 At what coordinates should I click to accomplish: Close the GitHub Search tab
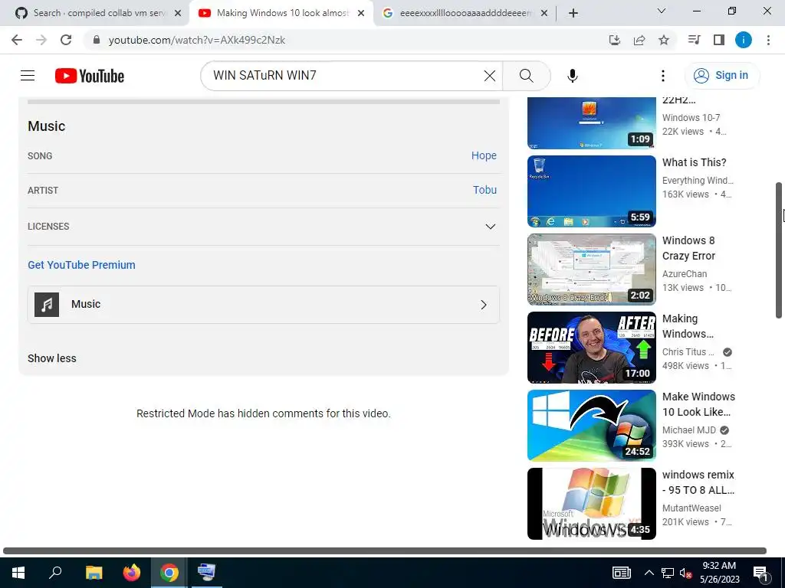tap(178, 14)
